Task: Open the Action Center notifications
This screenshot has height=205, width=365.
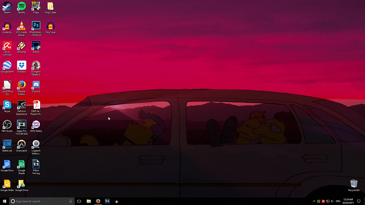Action: click(359, 201)
